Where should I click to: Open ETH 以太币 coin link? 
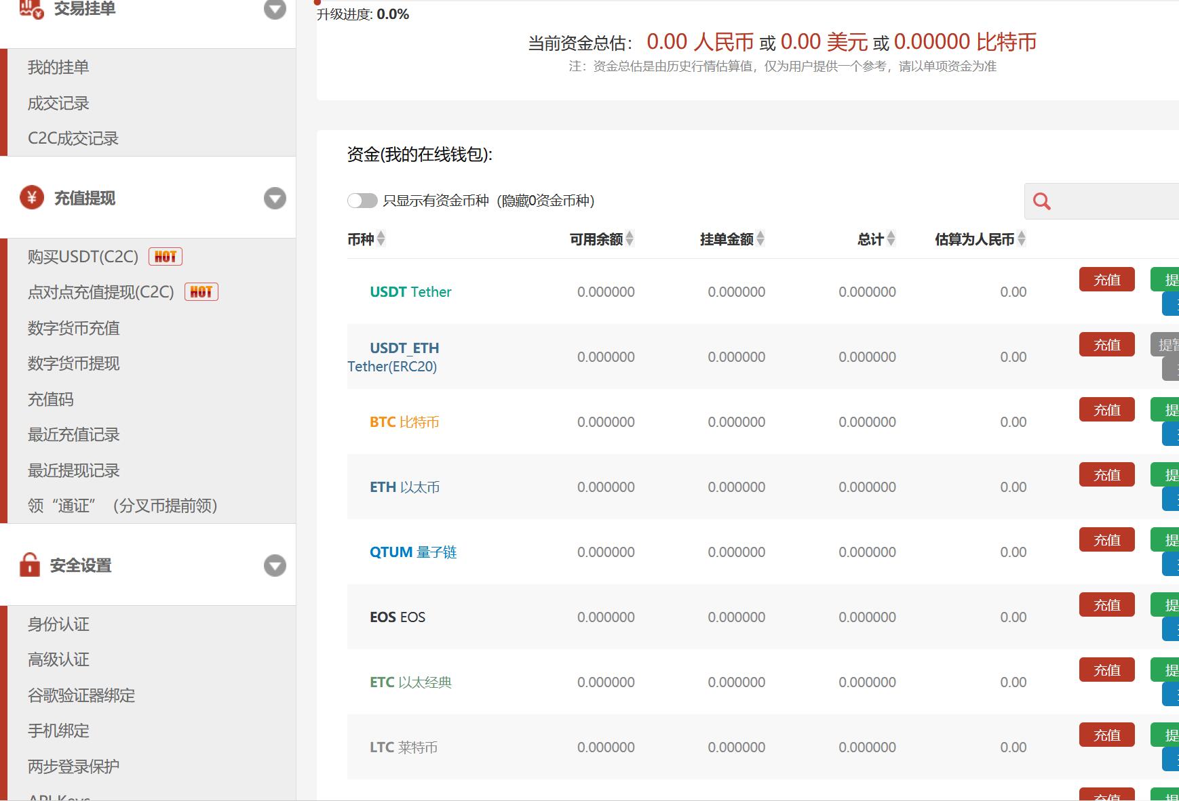405,487
